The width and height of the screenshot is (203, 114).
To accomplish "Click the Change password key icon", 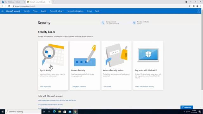I will (103, 23).
